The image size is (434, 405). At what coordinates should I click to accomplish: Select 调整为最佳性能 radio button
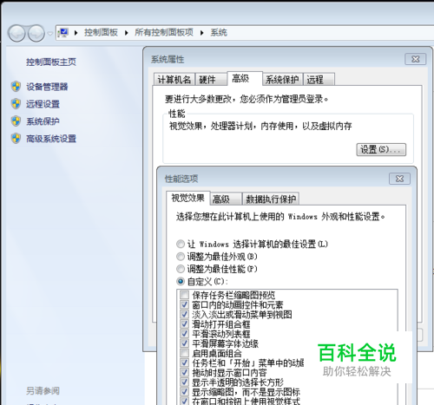click(181, 269)
